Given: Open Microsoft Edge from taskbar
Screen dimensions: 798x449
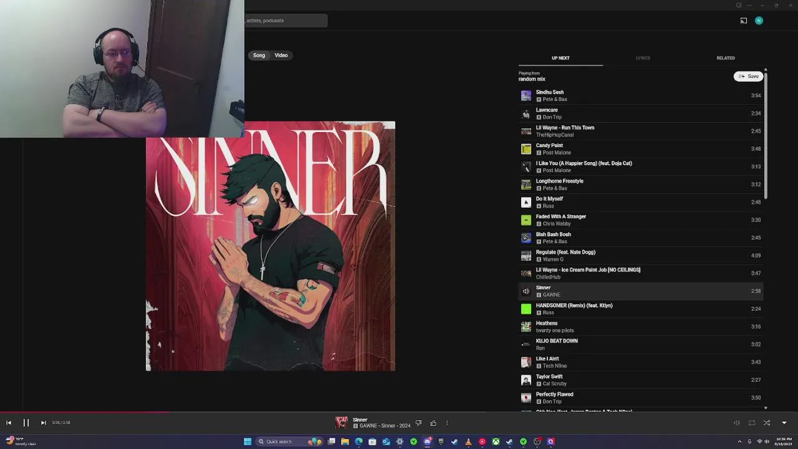Looking at the screenshot, I should [358, 442].
